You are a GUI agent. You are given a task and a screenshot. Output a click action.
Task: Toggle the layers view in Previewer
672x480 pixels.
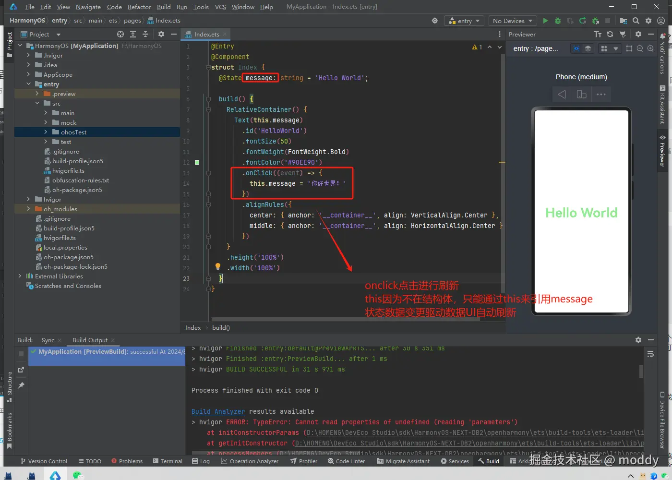(588, 48)
